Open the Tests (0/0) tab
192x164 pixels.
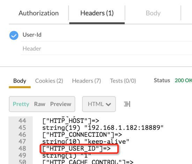click(123, 81)
